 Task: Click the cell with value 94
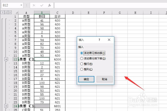[42, 40]
